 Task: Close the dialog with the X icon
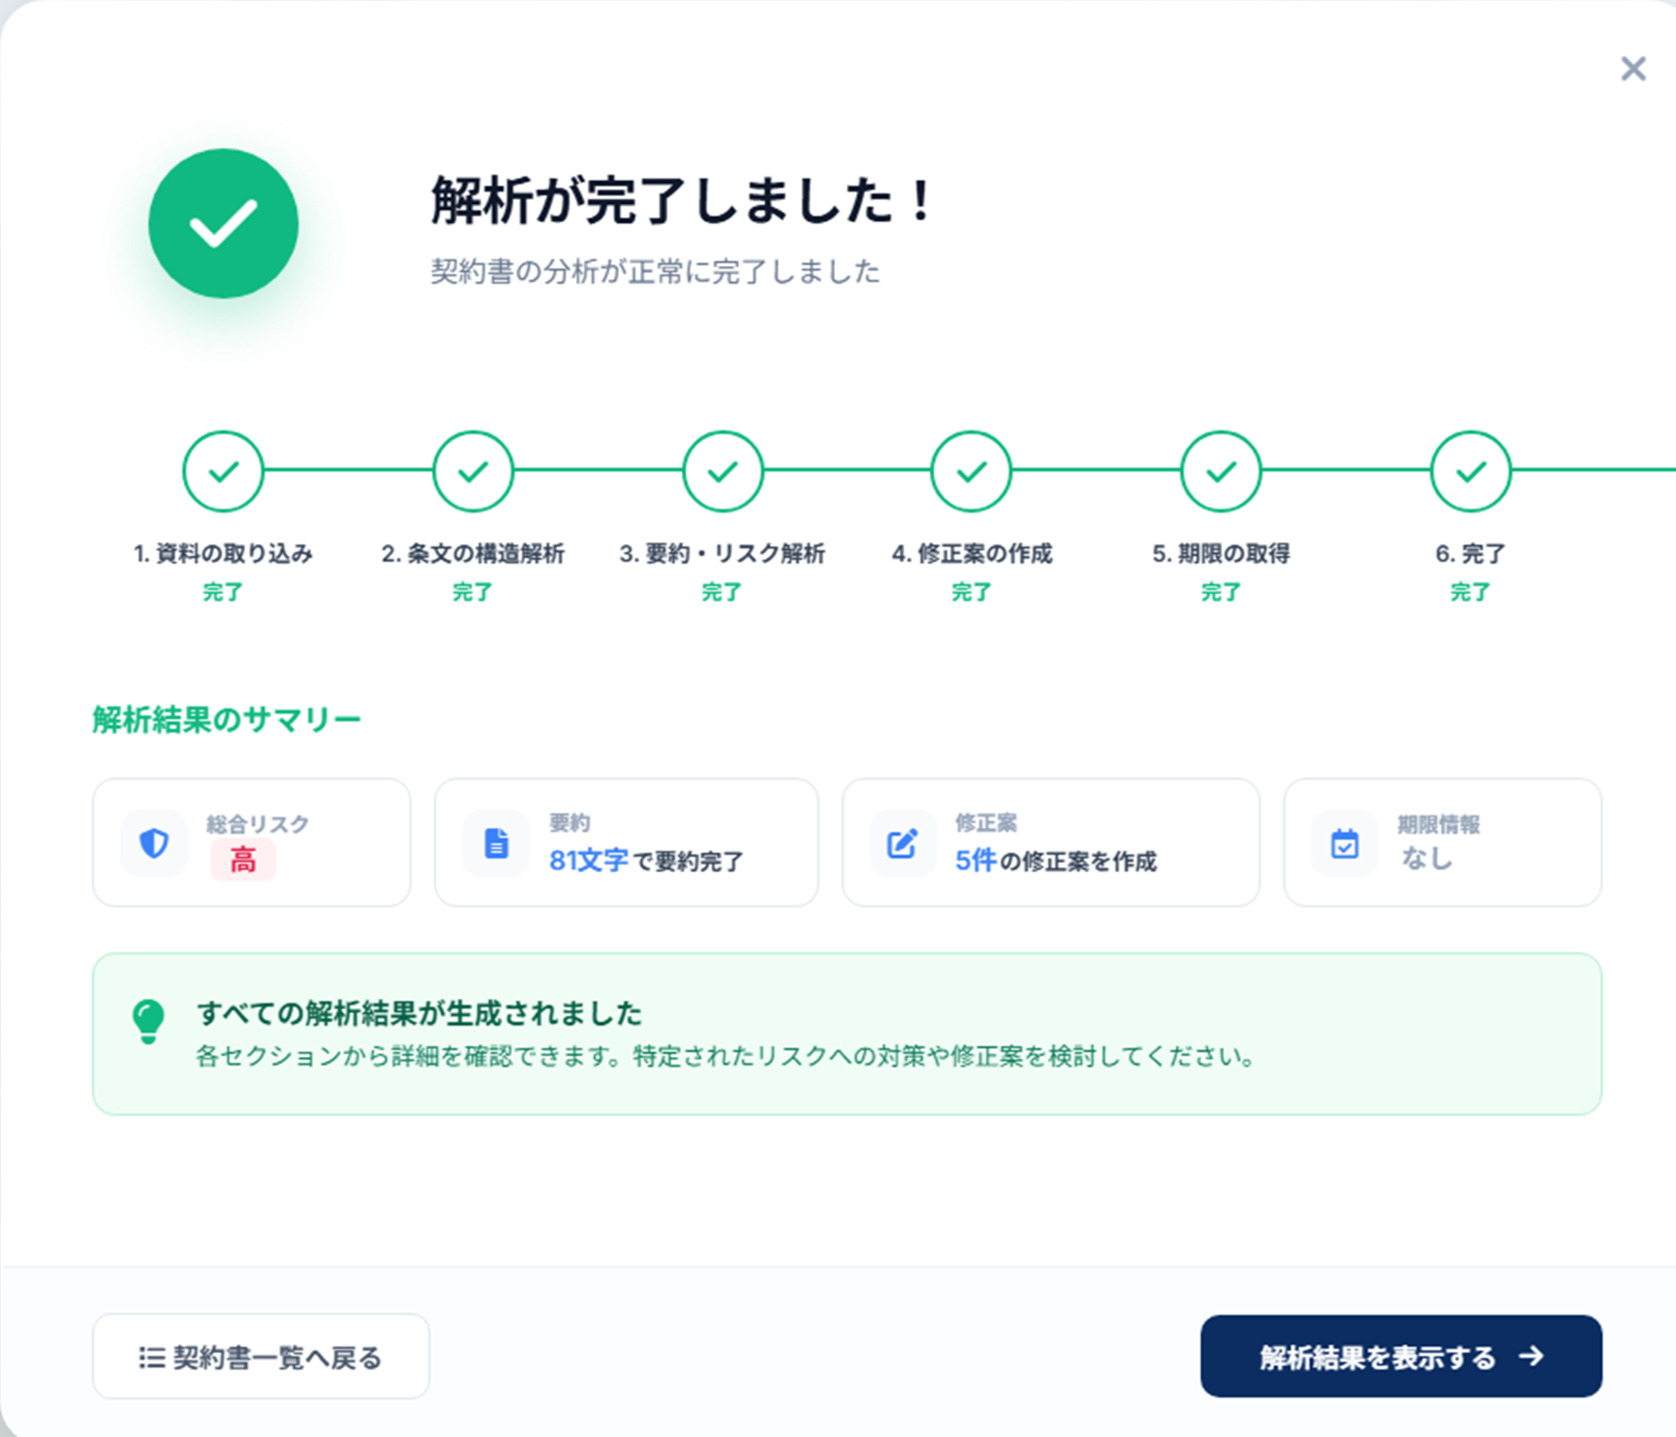[1633, 69]
